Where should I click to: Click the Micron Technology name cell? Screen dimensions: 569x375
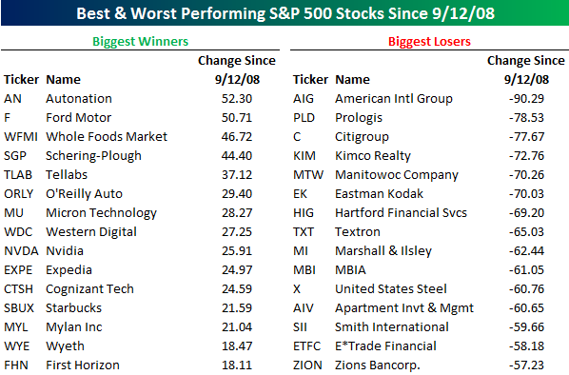(x=101, y=213)
